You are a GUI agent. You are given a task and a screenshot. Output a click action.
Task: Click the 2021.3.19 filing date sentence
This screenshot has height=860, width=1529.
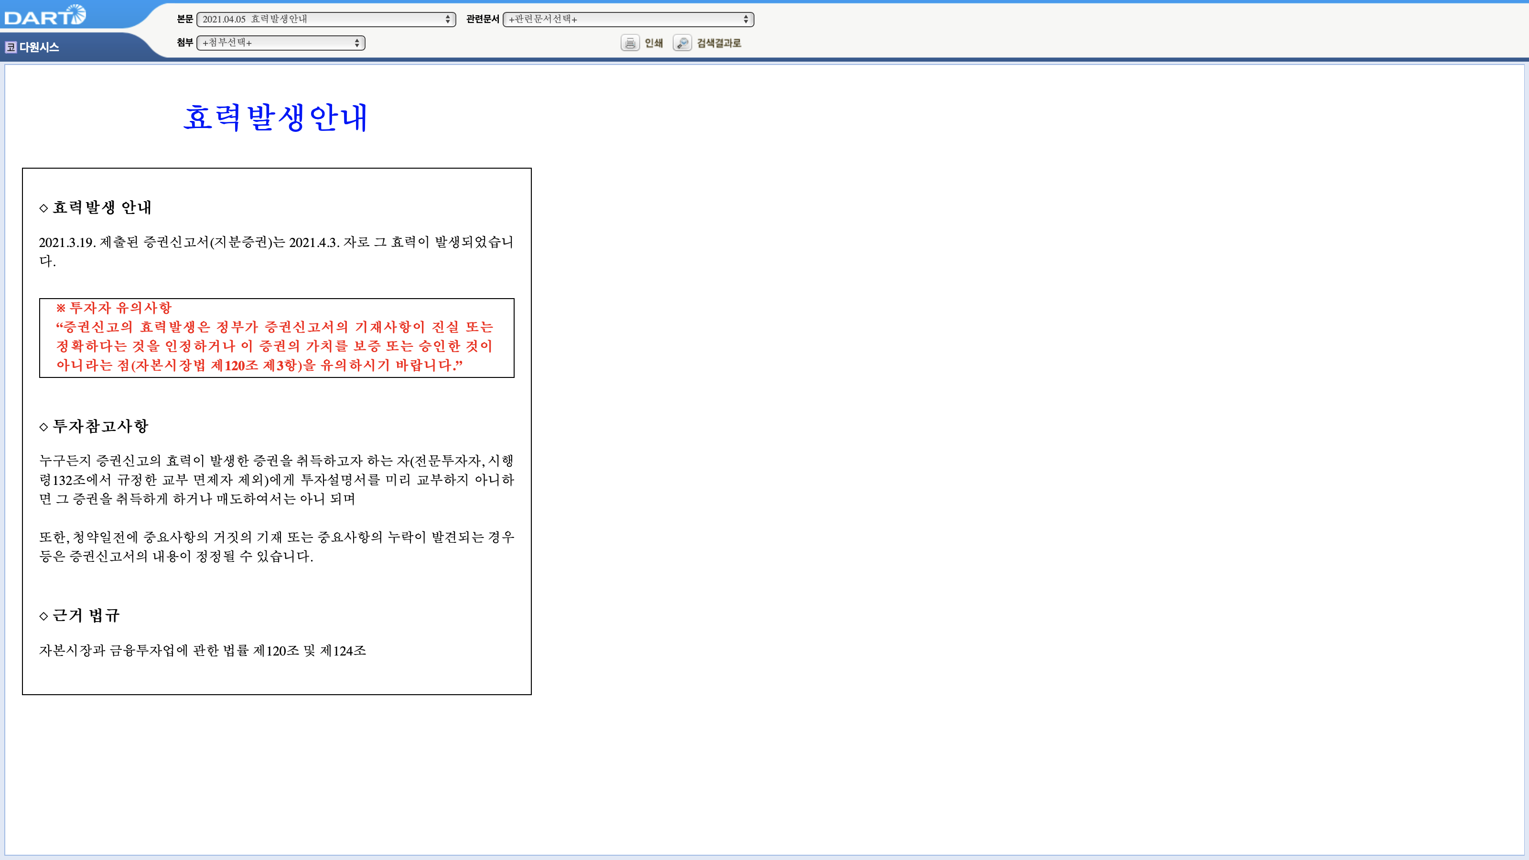pyautogui.click(x=276, y=242)
